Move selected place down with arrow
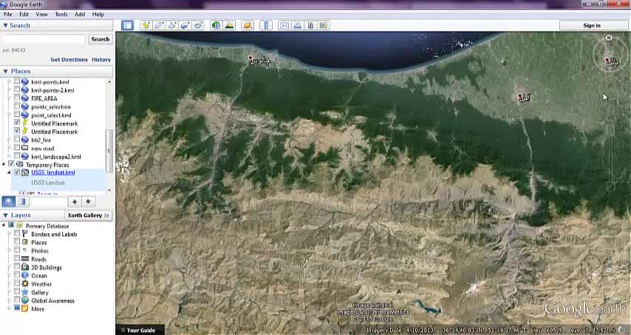The image size is (631, 335). 88,201
